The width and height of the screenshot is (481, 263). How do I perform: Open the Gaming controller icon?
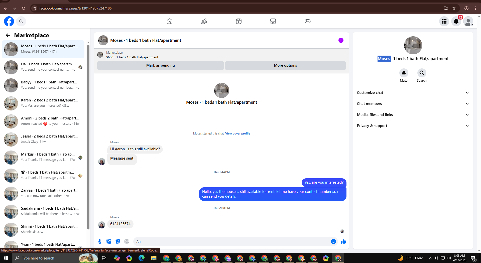click(308, 21)
